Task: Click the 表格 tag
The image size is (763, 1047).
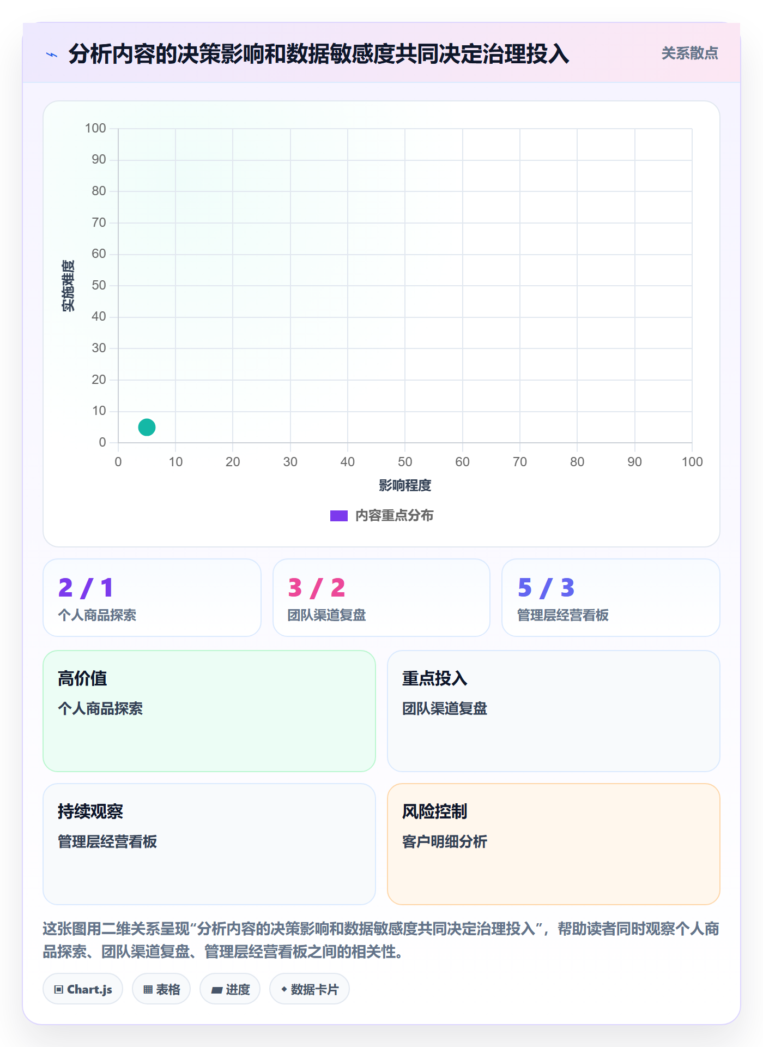Action: [x=161, y=989]
